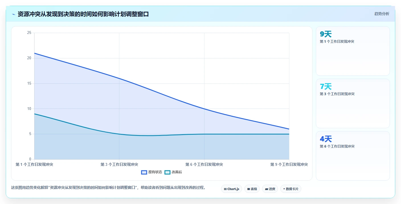This screenshot has width=401, height=204.
Task: Select the 数据卡片 tag
Action: [291, 189]
